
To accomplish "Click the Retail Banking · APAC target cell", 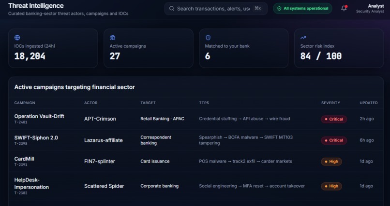I will [x=163, y=119].
